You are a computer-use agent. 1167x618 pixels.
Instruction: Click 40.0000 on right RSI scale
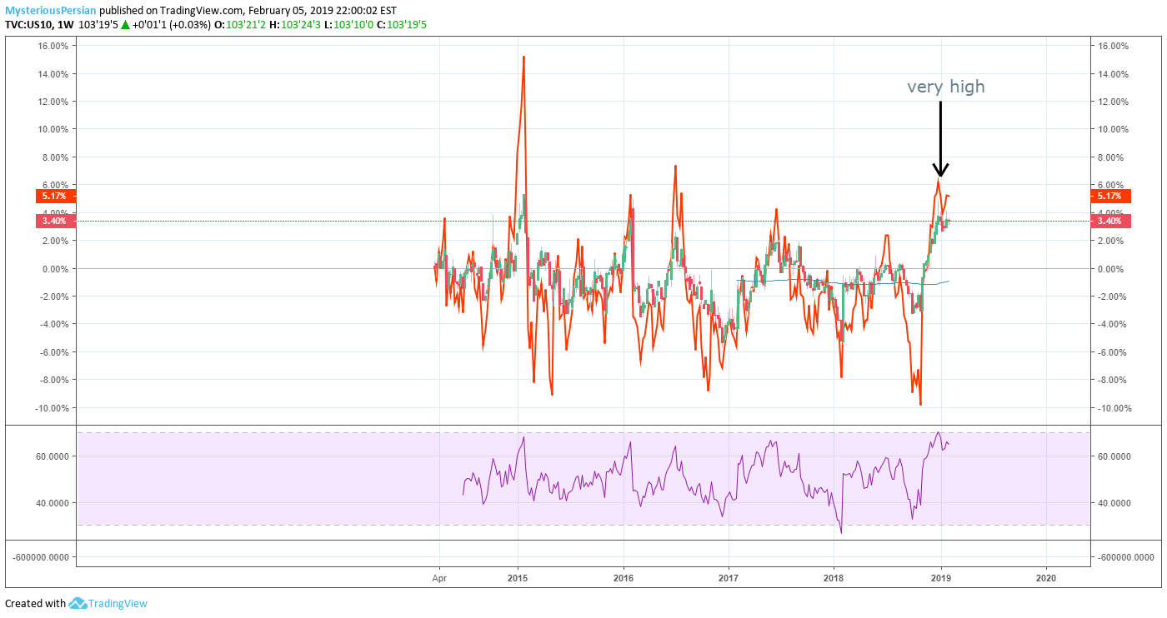pyautogui.click(x=1115, y=503)
